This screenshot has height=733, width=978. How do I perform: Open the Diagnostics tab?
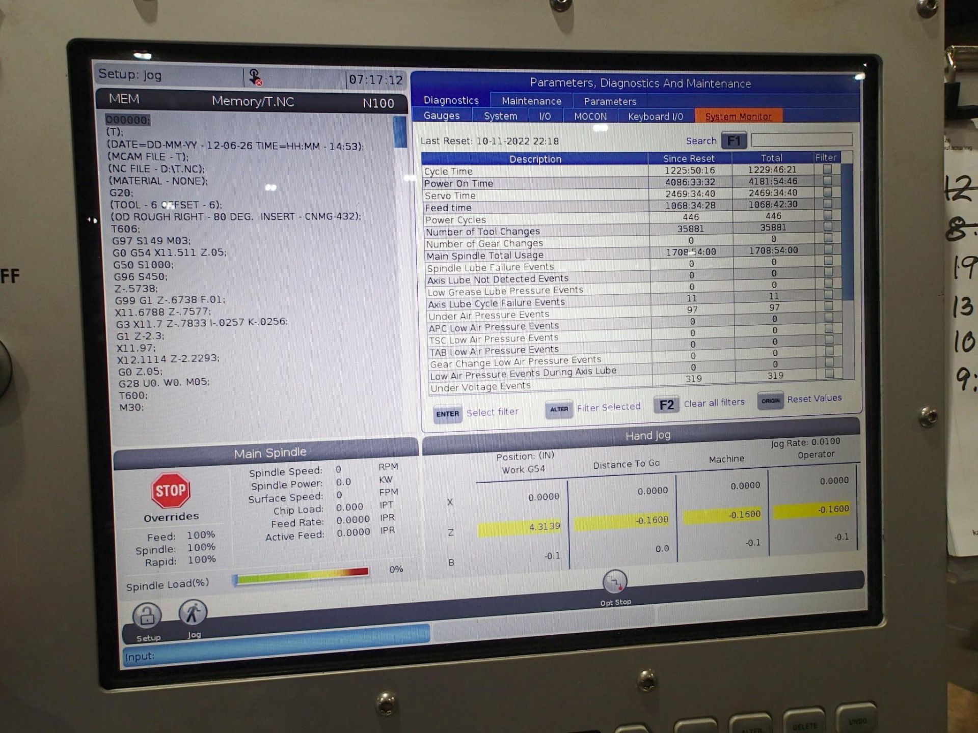coord(451,100)
